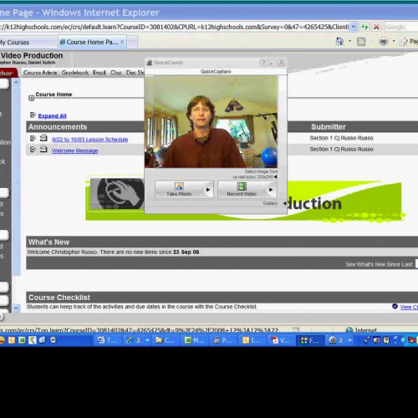Open the Welcome Message link
The image size is (418, 418).
pos(74,150)
